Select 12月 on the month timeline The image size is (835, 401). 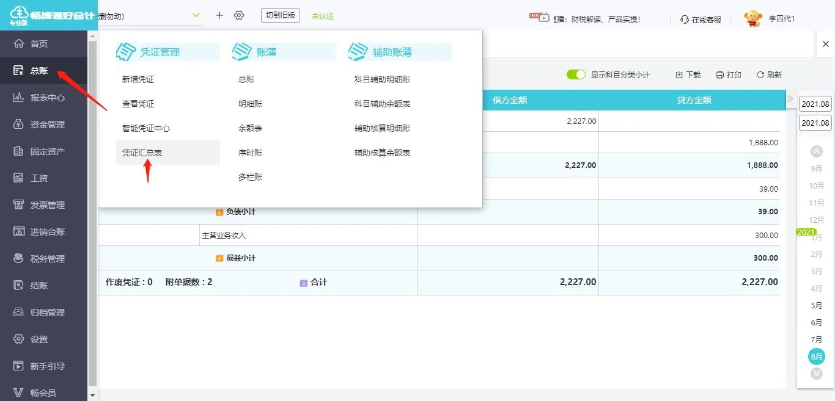pyautogui.click(x=817, y=220)
